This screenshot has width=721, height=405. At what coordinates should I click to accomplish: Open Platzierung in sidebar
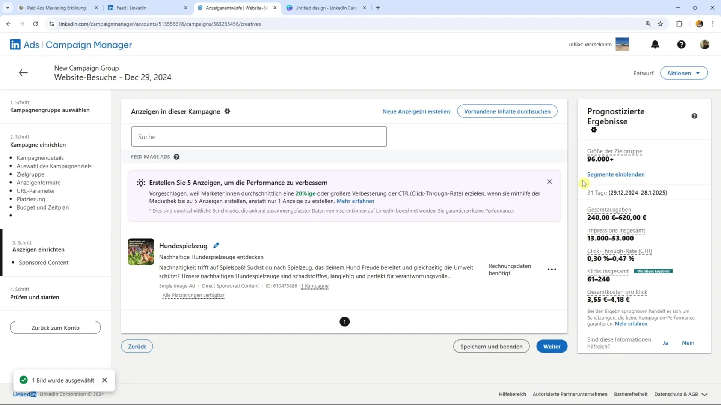coord(31,199)
